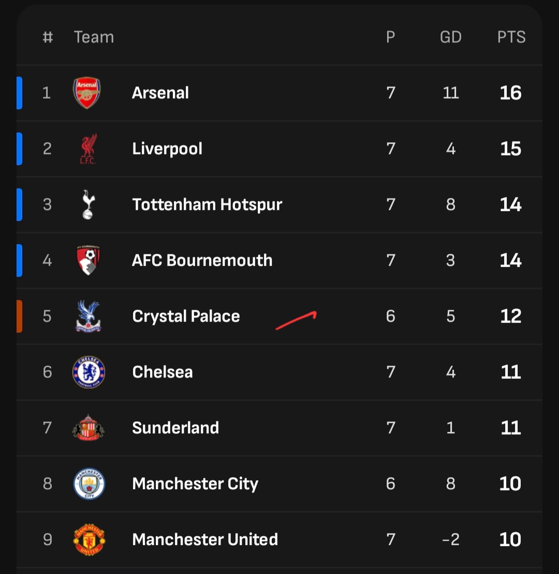
Task: Select Chelsea's 11 points value
Action: 510,372
